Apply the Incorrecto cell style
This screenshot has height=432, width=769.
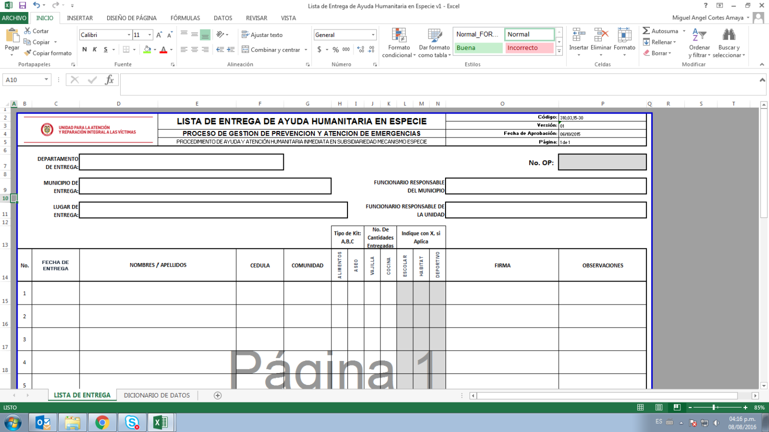click(529, 48)
